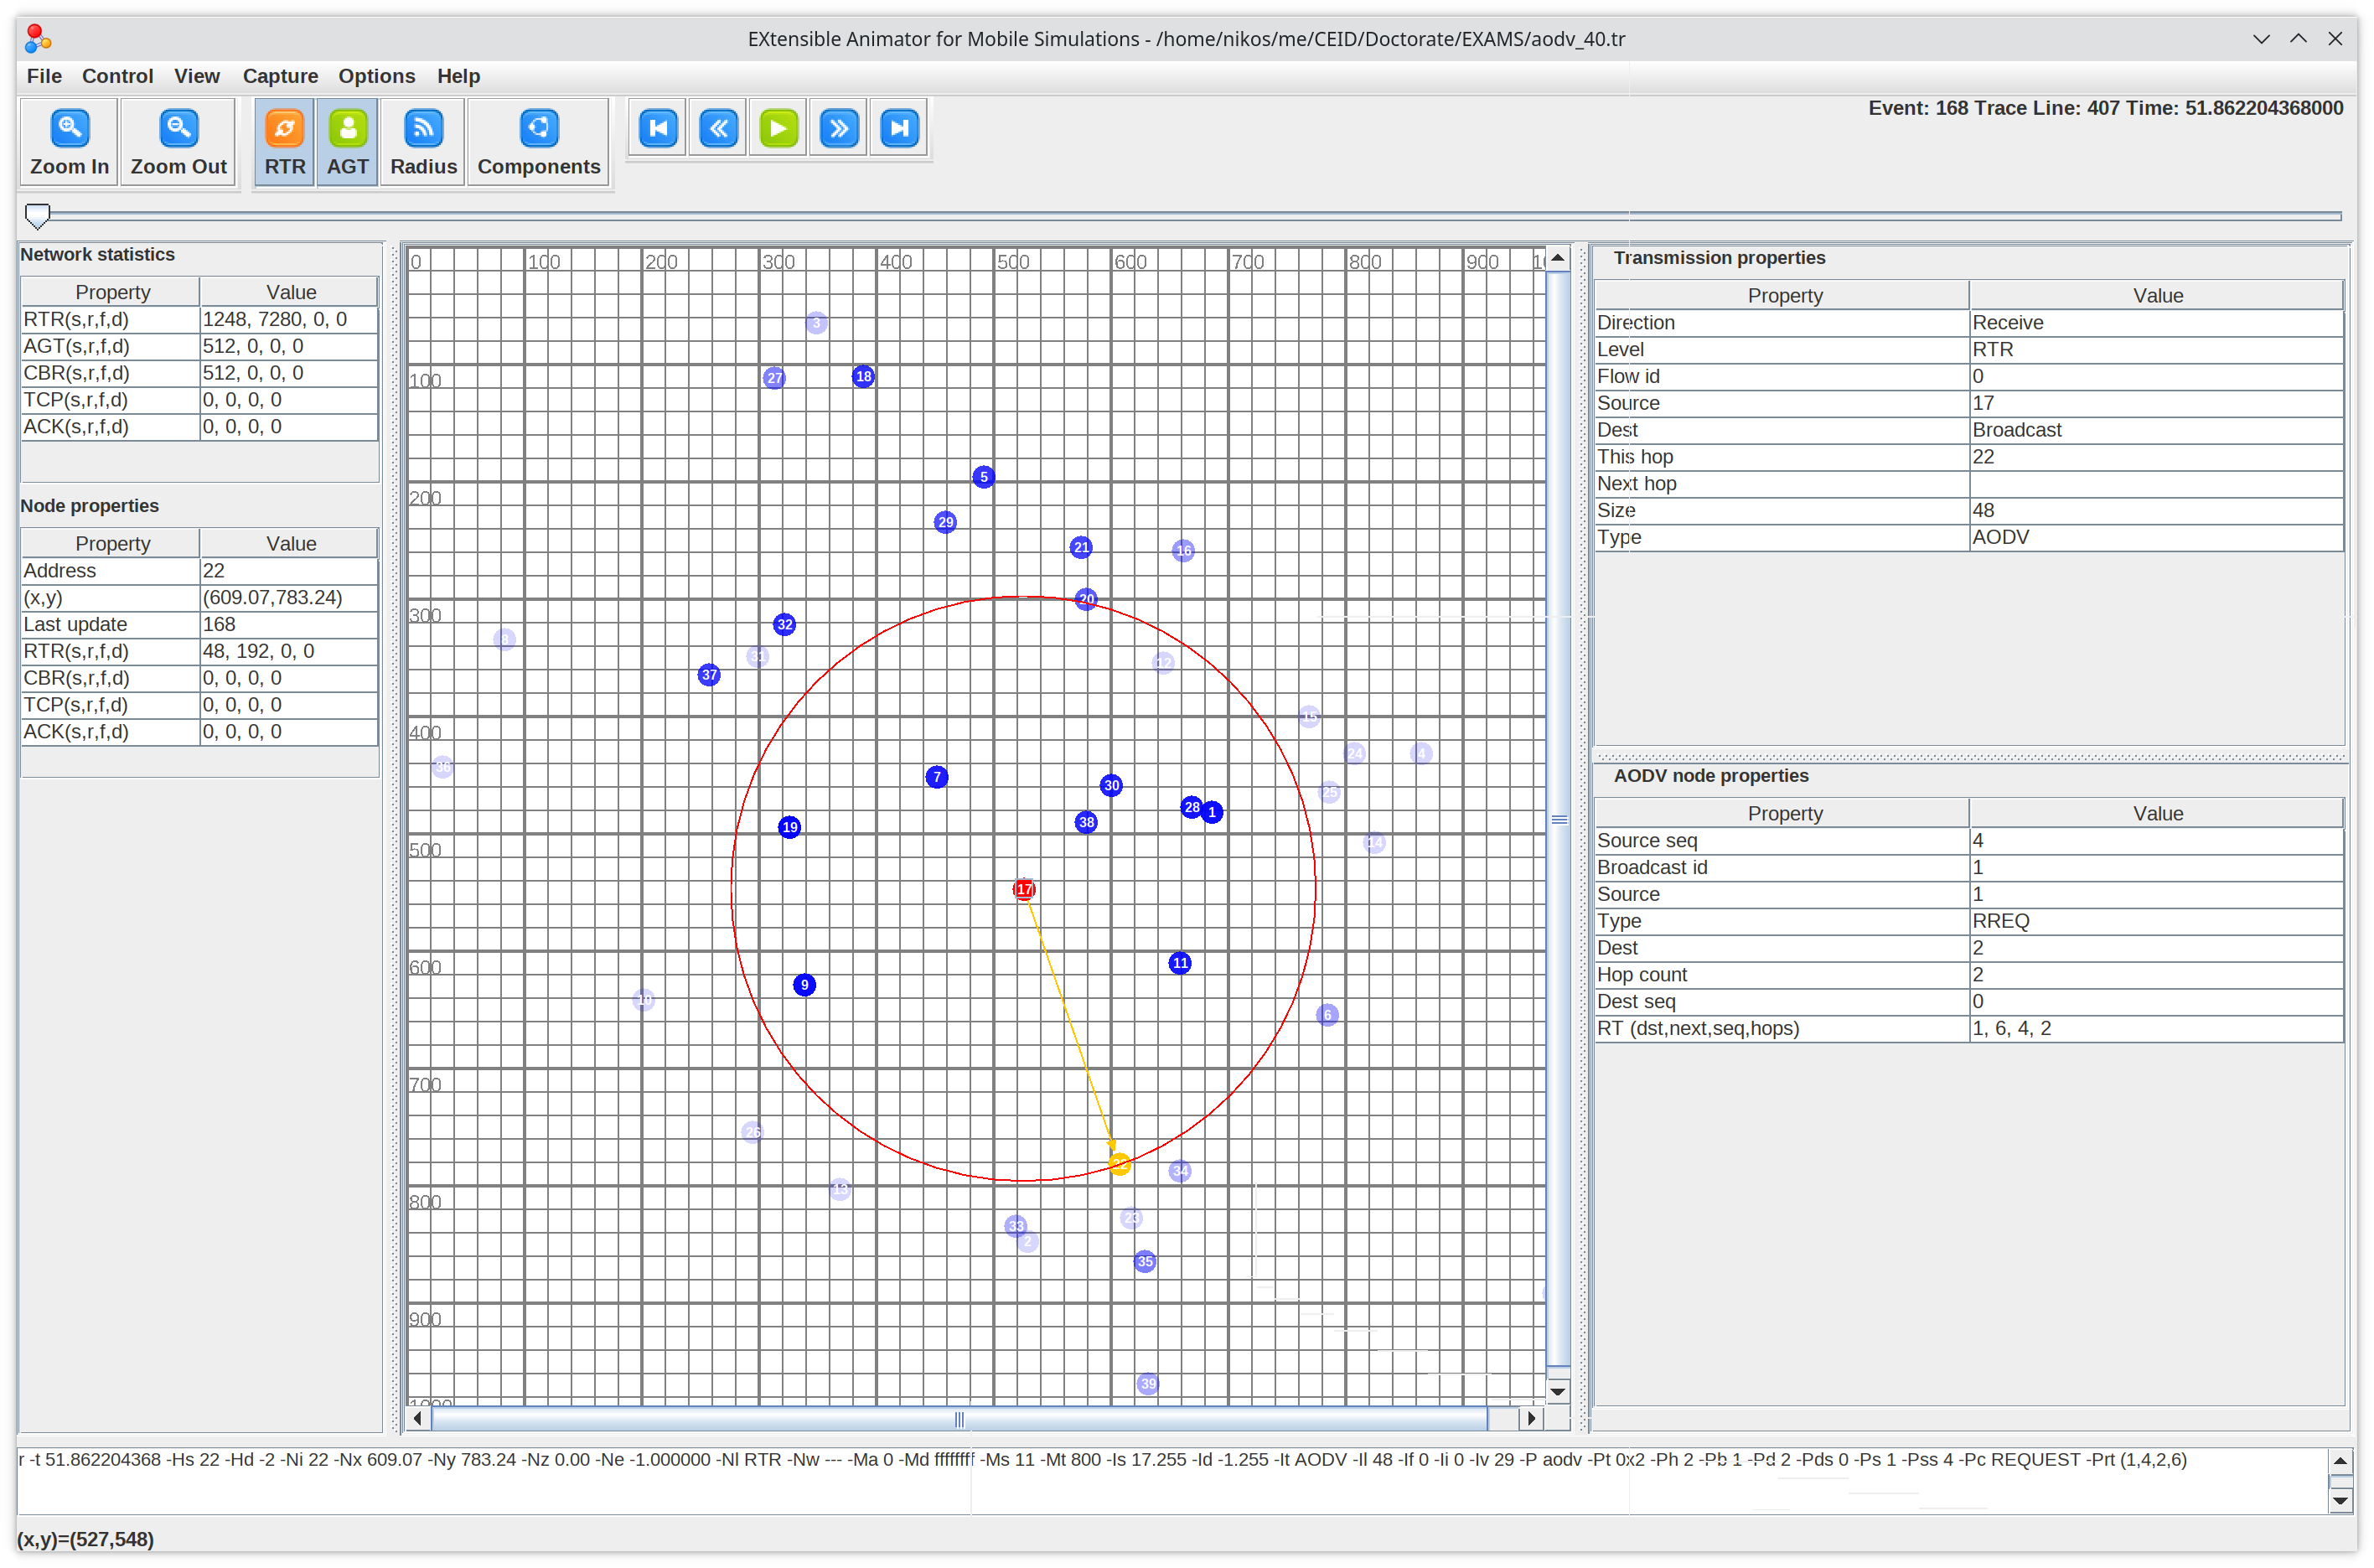Select faded node 6 on the map

click(x=1327, y=1015)
